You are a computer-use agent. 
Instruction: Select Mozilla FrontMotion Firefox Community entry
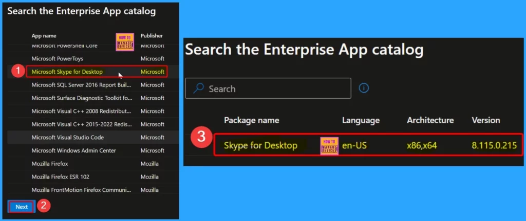coord(82,190)
